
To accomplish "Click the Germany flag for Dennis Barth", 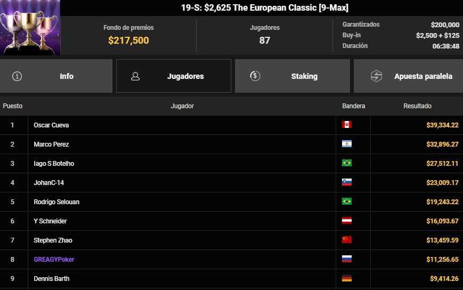I will (347, 278).
